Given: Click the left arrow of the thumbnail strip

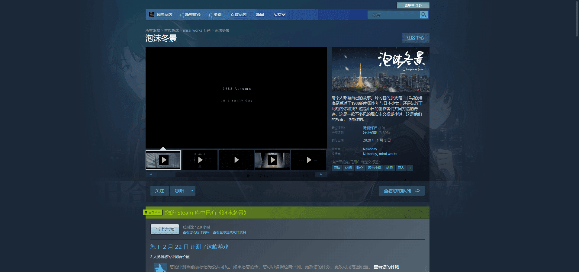Looking at the screenshot, I should (151, 174).
